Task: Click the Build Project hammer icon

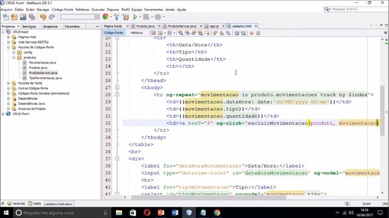Action: (x=117, y=17)
